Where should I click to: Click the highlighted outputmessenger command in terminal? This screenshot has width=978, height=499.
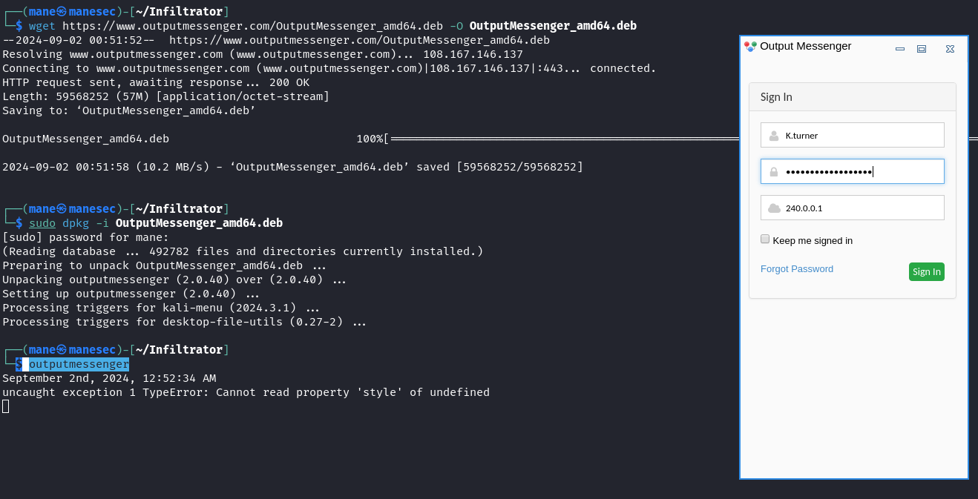pyautogui.click(x=79, y=364)
